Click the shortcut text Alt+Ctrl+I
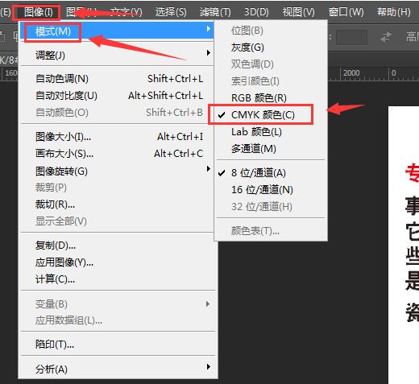Viewport: 419px width, 384px height. [x=180, y=137]
